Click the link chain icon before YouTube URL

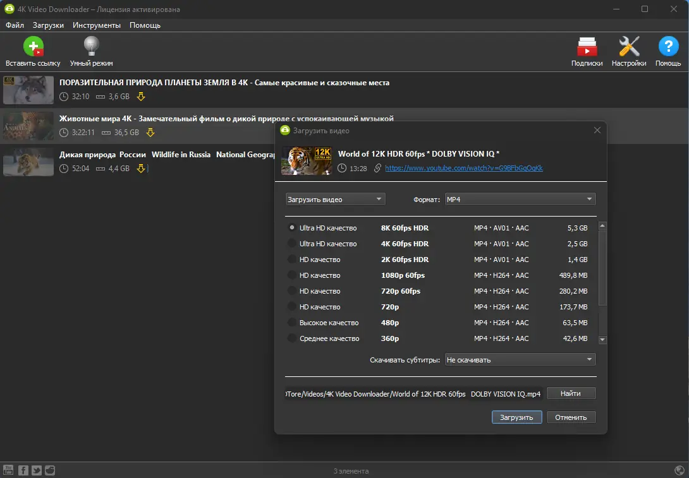[x=377, y=168]
